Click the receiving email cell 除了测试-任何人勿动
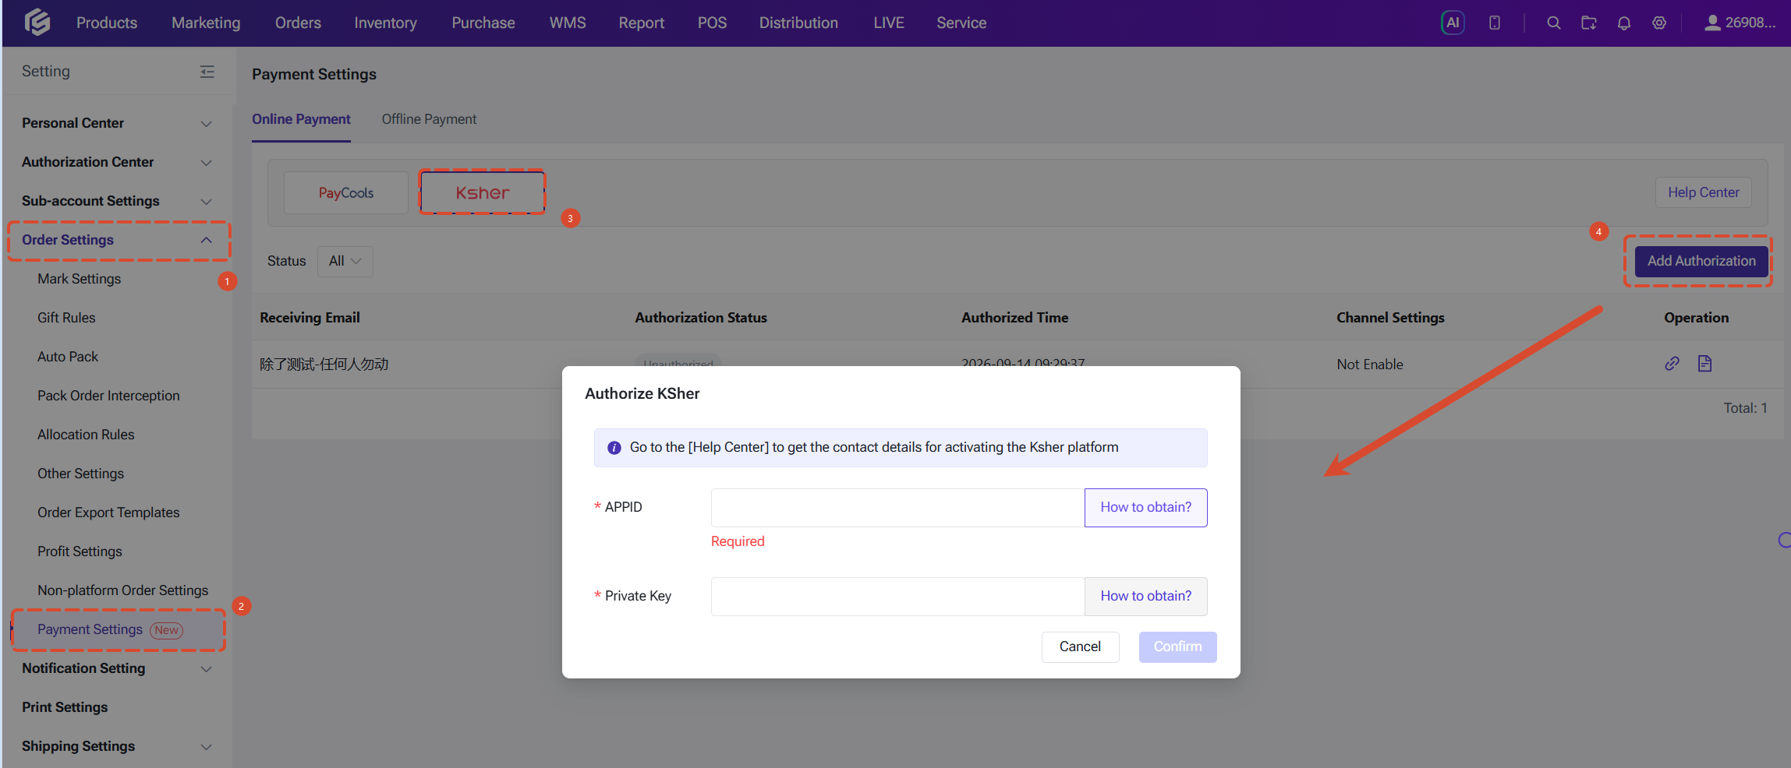This screenshot has height=768, width=1791. 324,365
